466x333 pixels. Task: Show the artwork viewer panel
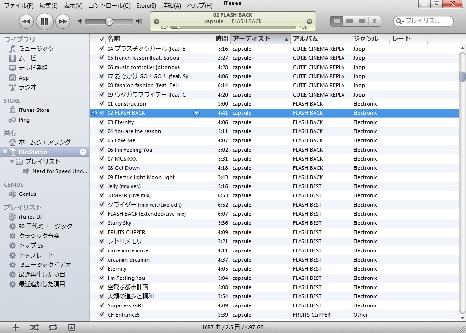click(x=71, y=327)
